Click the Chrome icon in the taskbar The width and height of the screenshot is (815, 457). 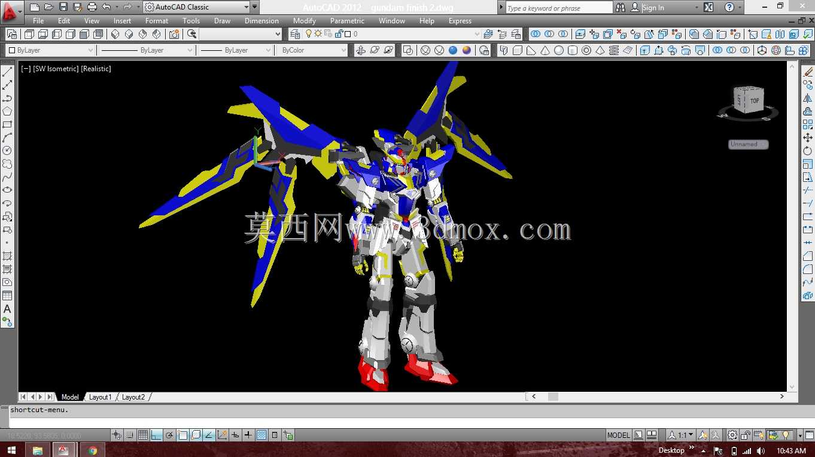point(93,450)
